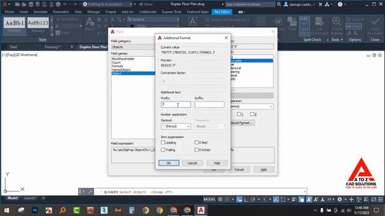This screenshot has height=216, width=385.
Task: Expand the Tools panel dropdown in ribbon
Action: click(342, 40)
